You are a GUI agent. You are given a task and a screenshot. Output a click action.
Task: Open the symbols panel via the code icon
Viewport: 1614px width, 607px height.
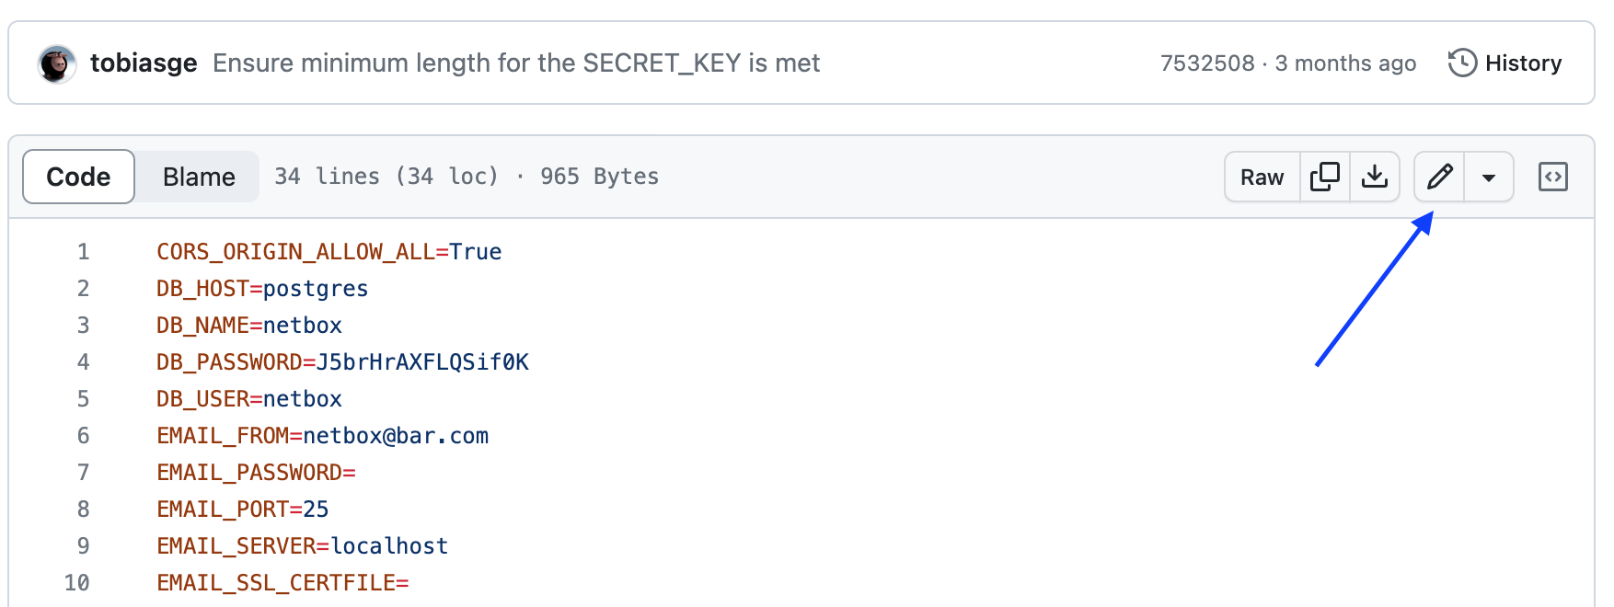click(1552, 177)
